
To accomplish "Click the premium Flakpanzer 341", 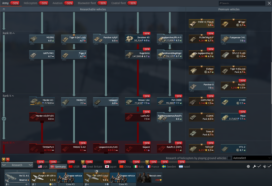I will [x=233, y=39].
